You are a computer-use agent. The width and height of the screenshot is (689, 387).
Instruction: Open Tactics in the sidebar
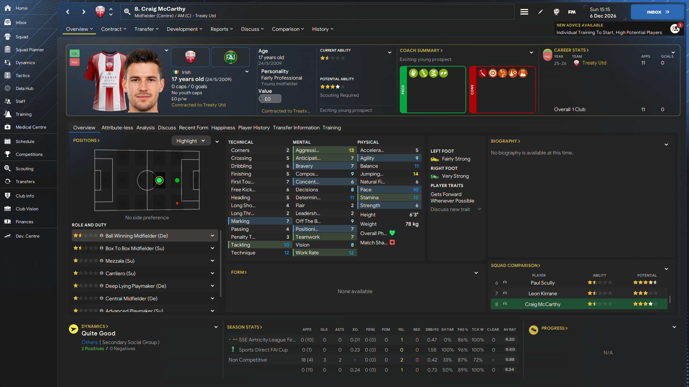click(x=23, y=76)
